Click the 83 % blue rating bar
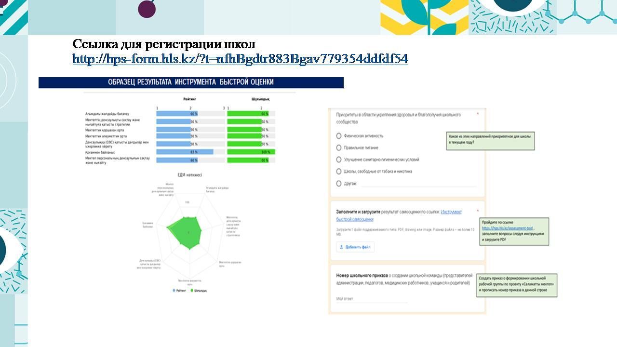This screenshot has height=347, width=617. pyautogui.click(x=185, y=152)
